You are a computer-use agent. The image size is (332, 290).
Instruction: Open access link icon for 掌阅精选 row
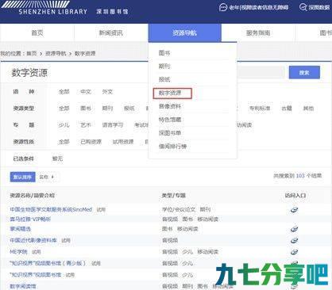point(295,229)
